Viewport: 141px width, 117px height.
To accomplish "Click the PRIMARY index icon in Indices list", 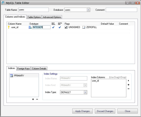I will pos(12,76).
